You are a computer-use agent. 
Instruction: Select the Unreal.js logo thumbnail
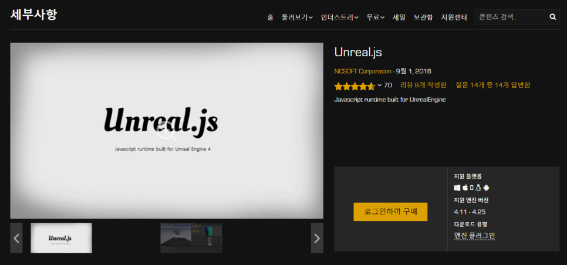pos(62,238)
